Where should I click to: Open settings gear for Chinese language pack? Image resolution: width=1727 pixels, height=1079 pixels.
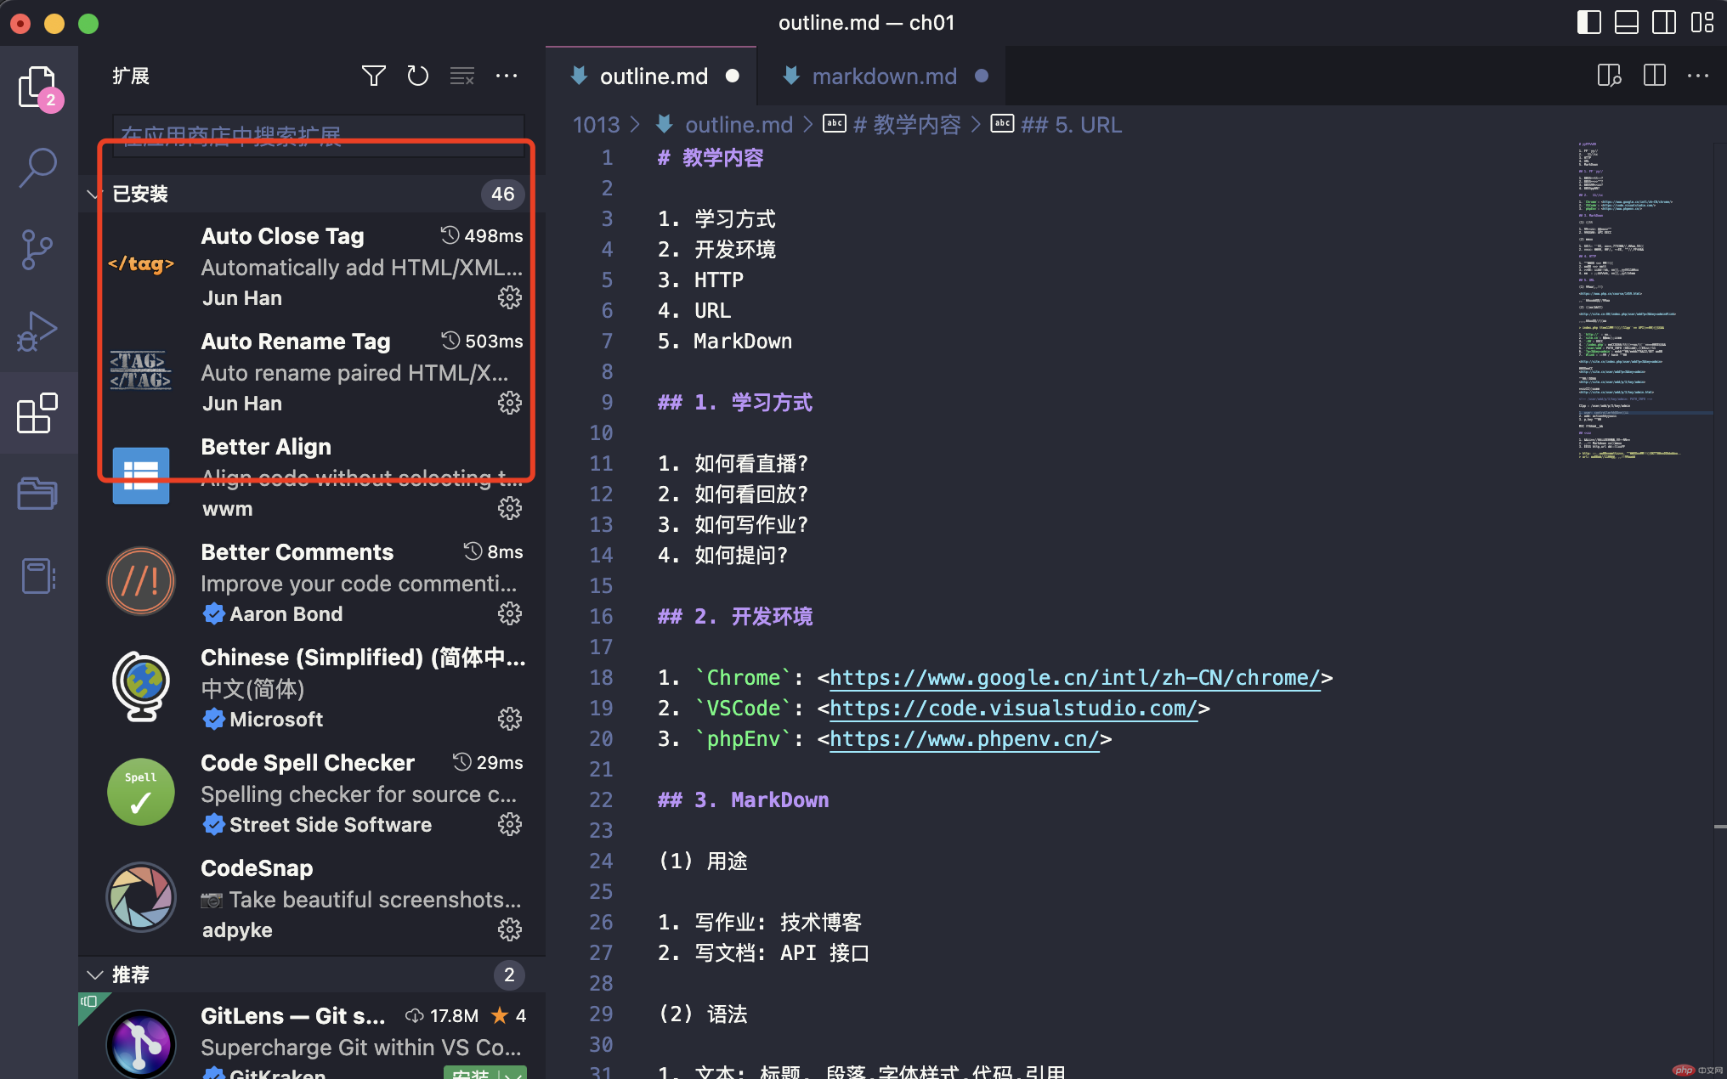coord(510,719)
